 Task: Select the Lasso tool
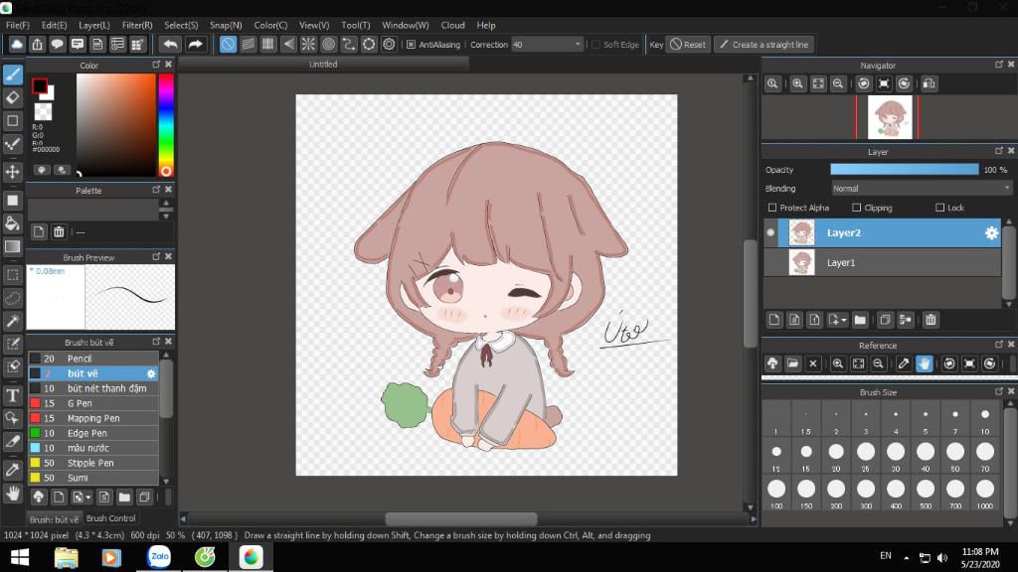[12, 298]
